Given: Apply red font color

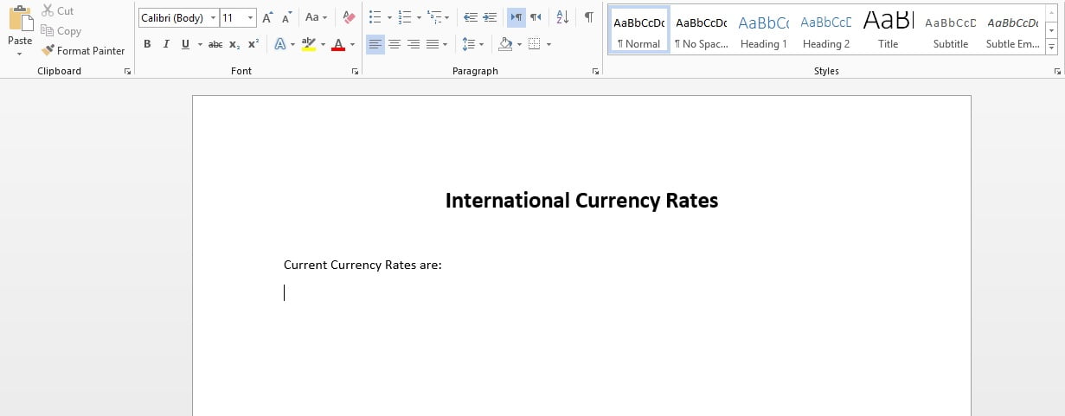Looking at the screenshot, I should click(x=337, y=44).
